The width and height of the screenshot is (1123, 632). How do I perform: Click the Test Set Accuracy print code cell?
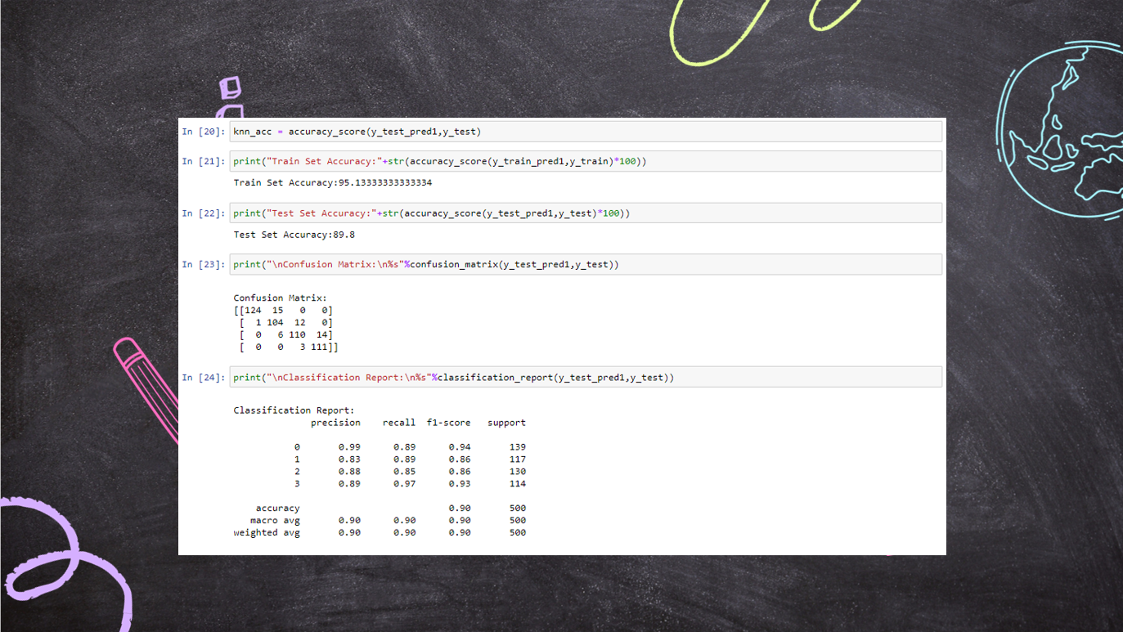click(586, 213)
